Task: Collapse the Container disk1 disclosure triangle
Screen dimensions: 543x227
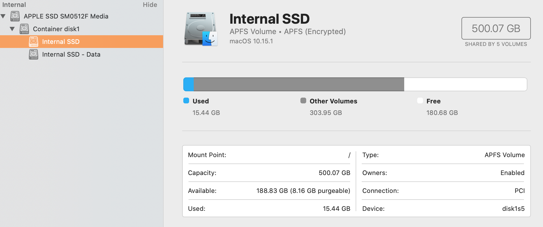Action: (12, 29)
